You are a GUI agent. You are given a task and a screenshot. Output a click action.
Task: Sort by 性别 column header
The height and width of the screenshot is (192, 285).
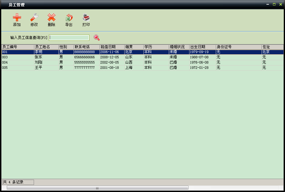coord(66,47)
